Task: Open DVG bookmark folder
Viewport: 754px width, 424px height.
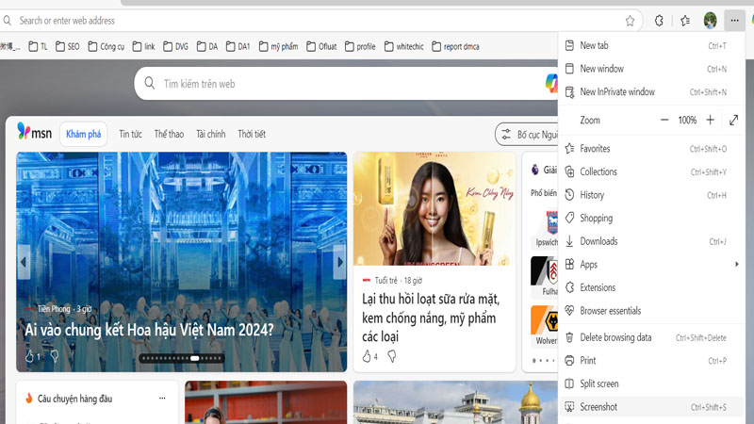Action: 175,46
